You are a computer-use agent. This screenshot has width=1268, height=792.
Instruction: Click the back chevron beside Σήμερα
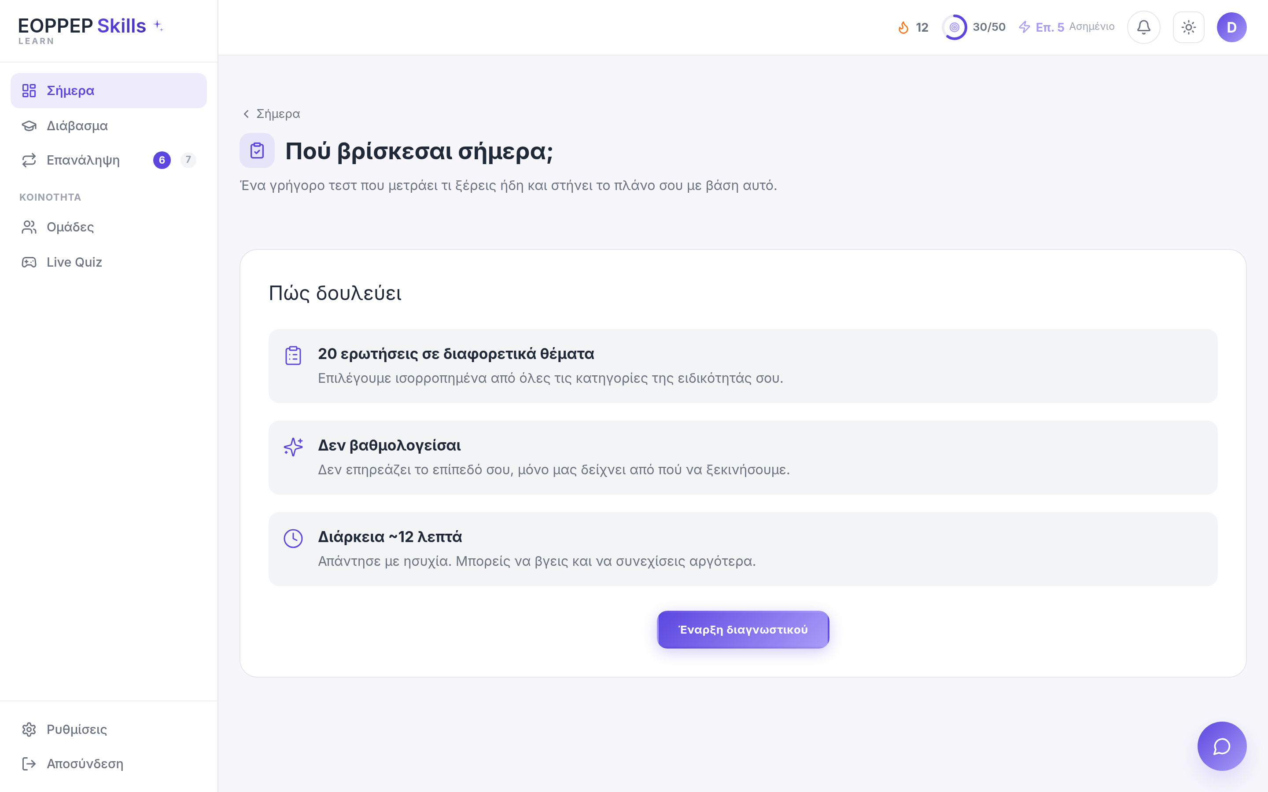(x=246, y=114)
